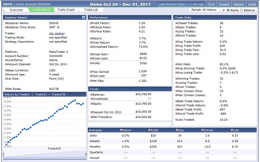Click info bullet beside Live/Demo label
Screen dimensions: 260x162
pyautogui.click(x=6, y=60)
